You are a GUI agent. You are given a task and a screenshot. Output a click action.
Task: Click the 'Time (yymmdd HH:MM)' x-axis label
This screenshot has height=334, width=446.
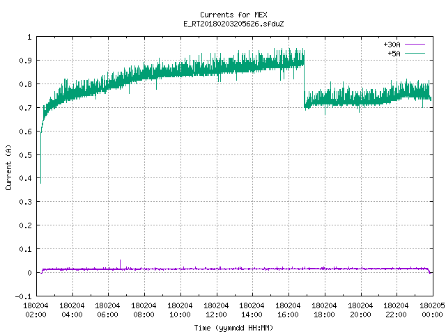point(233,328)
